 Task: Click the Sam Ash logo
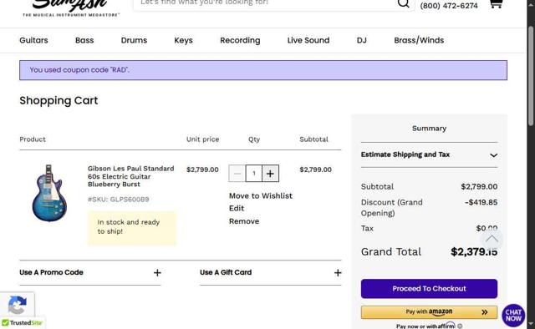[x=71, y=8]
